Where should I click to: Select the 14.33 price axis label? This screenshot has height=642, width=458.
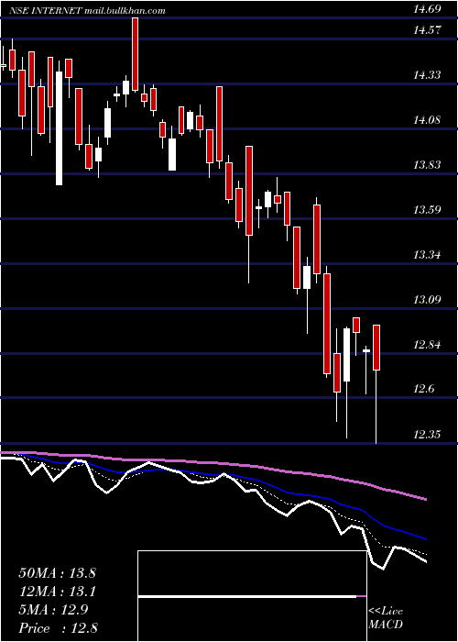[x=427, y=75]
